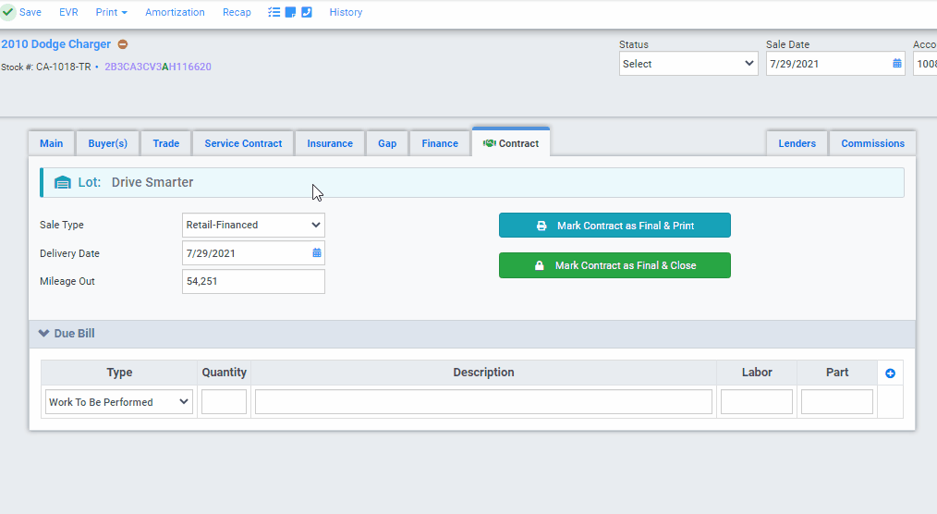Click the VIN 2B3CA3CV3AH116620 link
This screenshot has width=937, height=514.
point(158,67)
